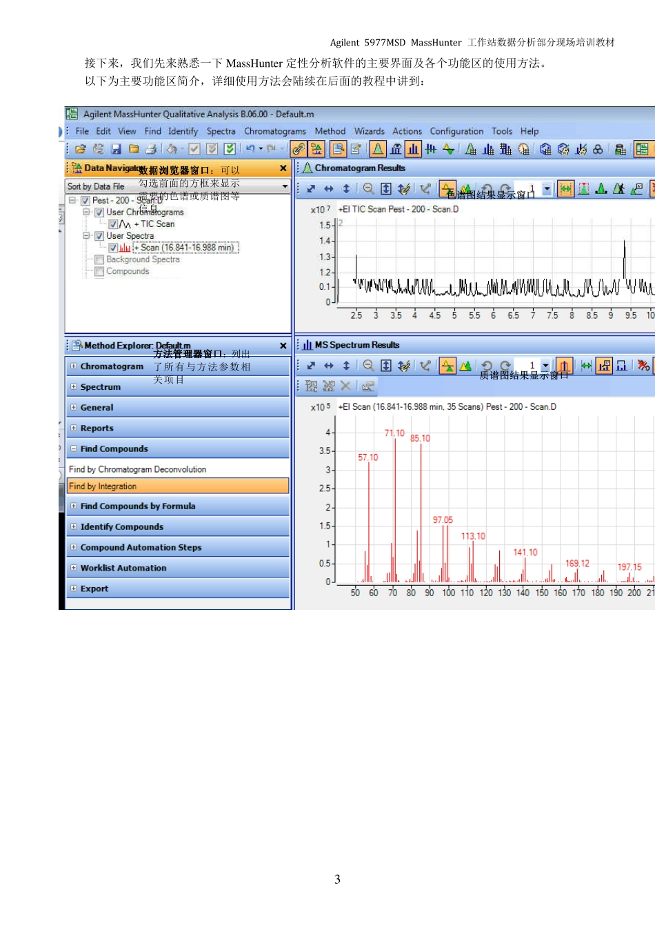
Task: Click the delete X icon in spectrum toolbar
Action: click(x=345, y=386)
